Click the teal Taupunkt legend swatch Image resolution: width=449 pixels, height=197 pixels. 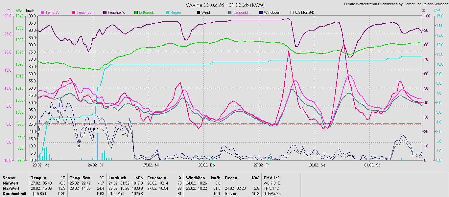pyautogui.click(x=230, y=12)
